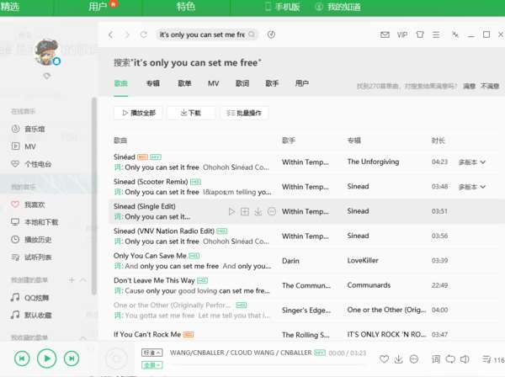This screenshot has height=377, width=505.
Task: Select song Only You Can Save Me
Action: [150, 256]
